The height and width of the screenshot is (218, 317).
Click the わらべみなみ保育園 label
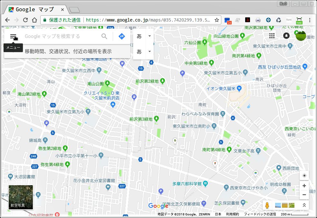200,114
